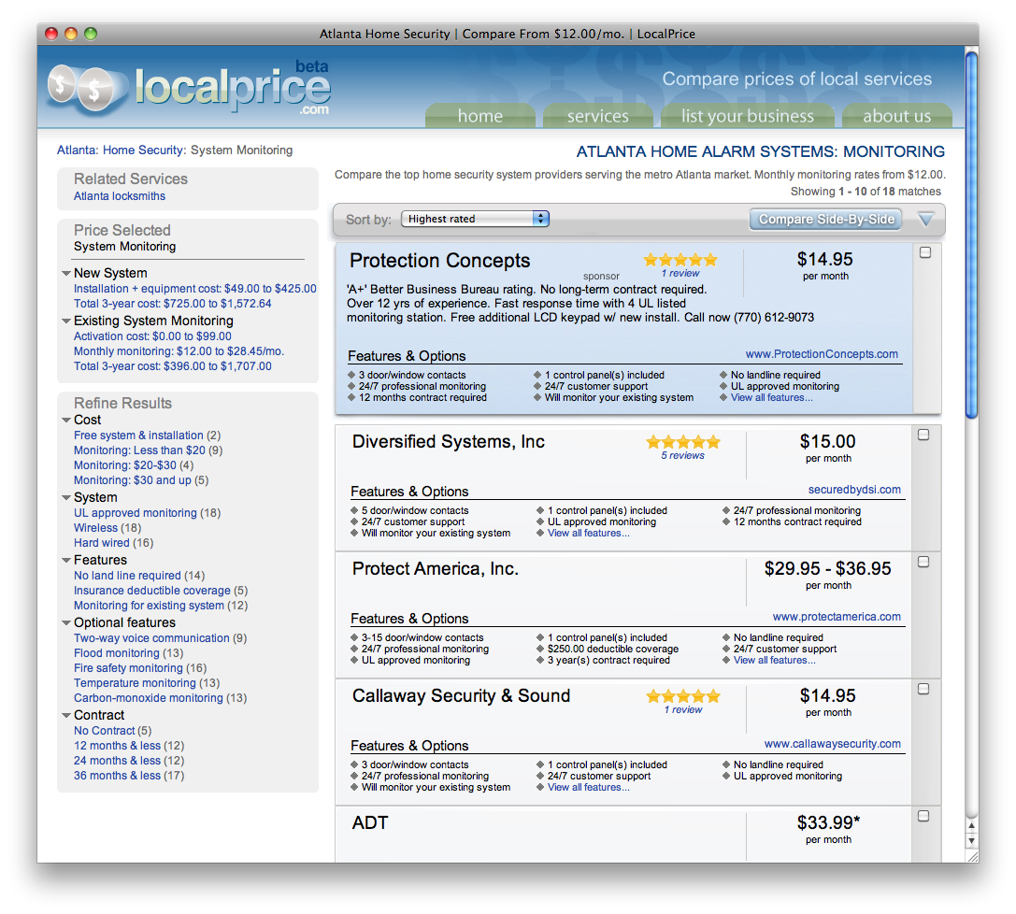The width and height of the screenshot is (1016, 914).
Task: Open Atlanta locksmiths related service
Action: pyautogui.click(x=120, y=196)
